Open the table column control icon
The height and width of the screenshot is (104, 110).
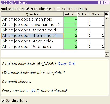[x=106, y=14]
